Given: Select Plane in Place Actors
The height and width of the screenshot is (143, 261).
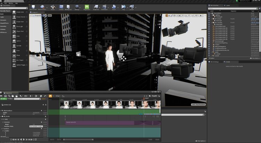Looking at the screenshot, I should (20, 55).
